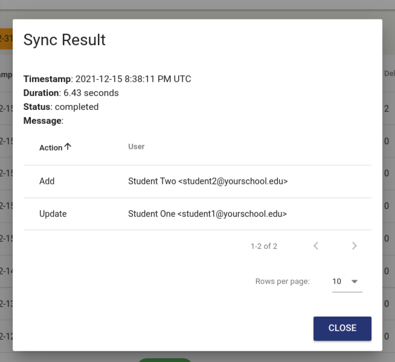Image resolution: width=395 pixels, height=362 pixels.
Task: Click the Message label
Action: [43, 121]
